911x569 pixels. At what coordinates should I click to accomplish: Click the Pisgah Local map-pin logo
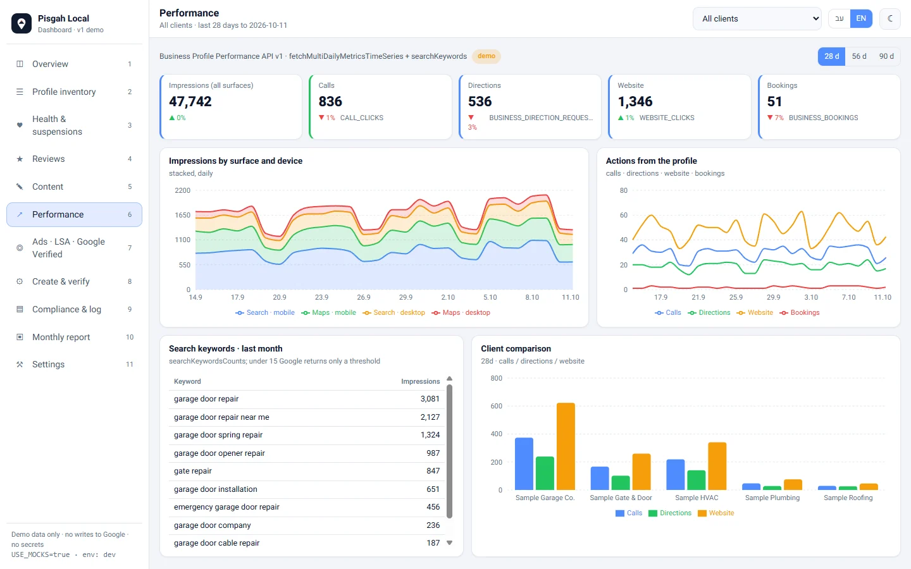coord(22,23)
